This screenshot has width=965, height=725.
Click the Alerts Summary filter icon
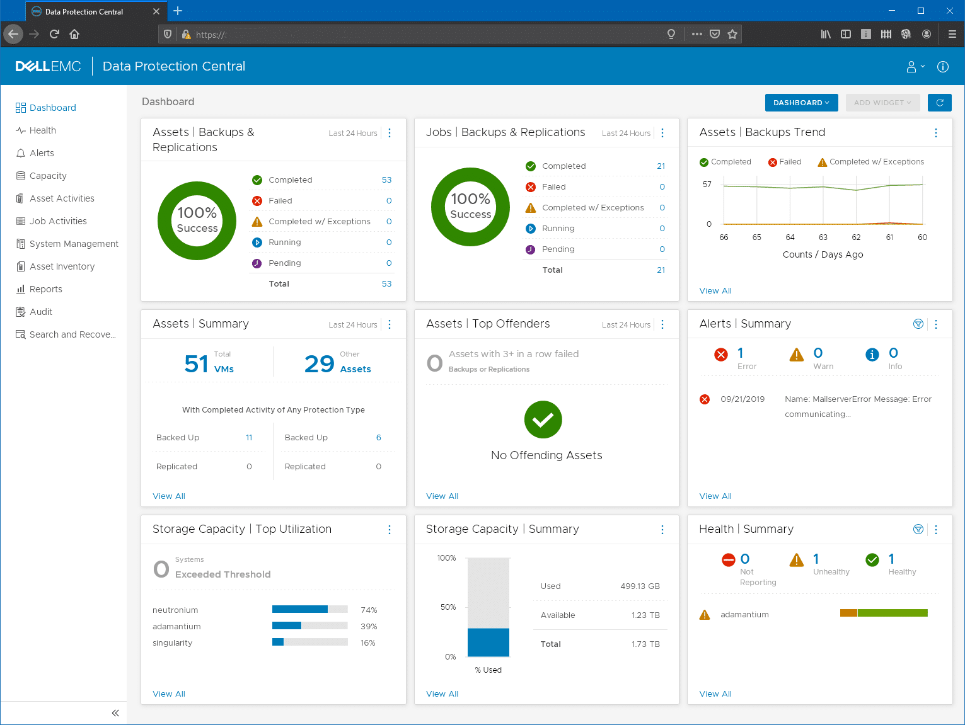click(x=918, y=324)
